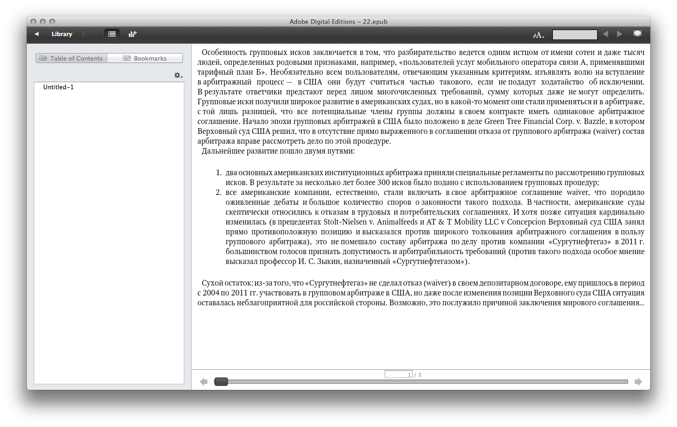Select the Untitled-1 chapter entry

[x=58, y=87]
